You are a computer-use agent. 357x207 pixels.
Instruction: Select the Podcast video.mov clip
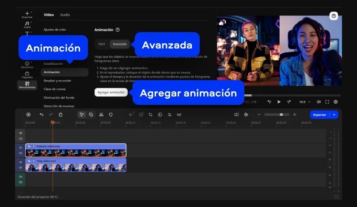point(76,150)
